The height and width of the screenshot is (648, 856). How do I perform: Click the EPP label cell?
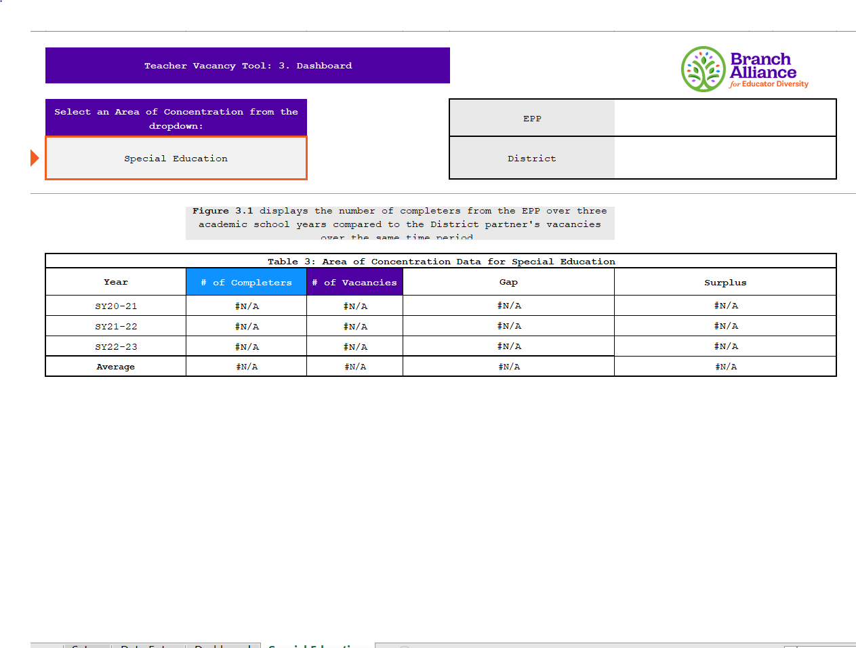click(532, 118)
